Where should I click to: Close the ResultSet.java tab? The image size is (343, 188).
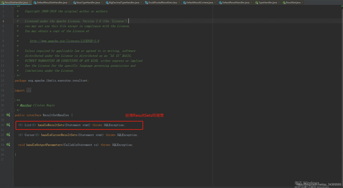pyautogui.click(x=303, y=2)
